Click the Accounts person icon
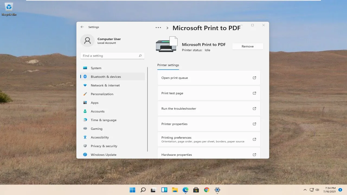 (85, 111)
